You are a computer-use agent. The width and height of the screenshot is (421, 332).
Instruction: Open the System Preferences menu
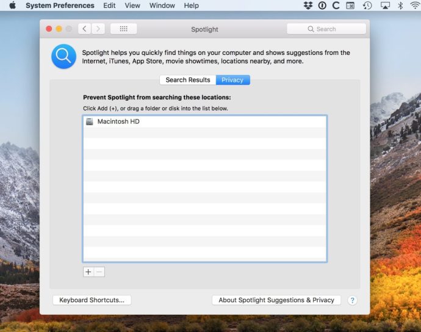pyautogui.click(x=60, y=5)
